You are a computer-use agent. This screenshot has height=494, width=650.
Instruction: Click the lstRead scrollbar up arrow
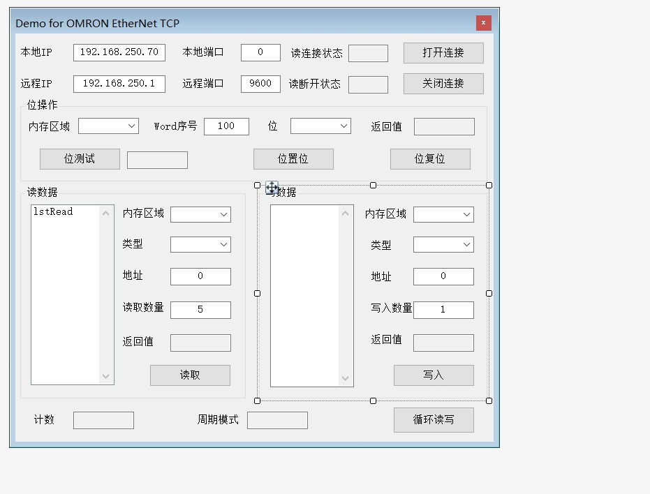pos(105,214)
